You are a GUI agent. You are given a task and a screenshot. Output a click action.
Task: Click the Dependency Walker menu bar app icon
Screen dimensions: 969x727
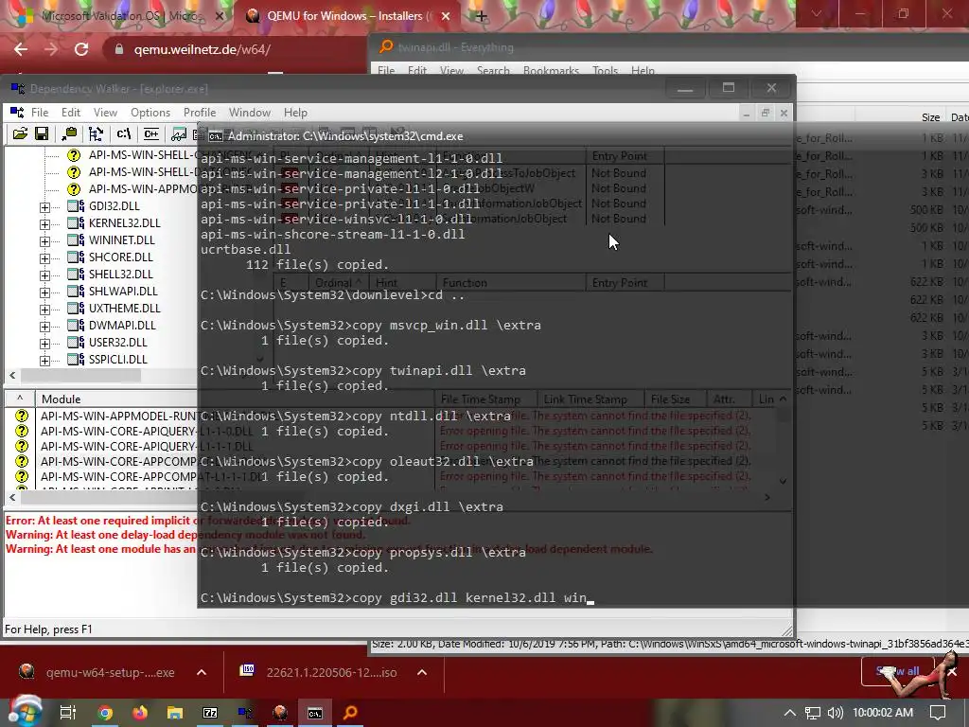click(x=17, y=112)
